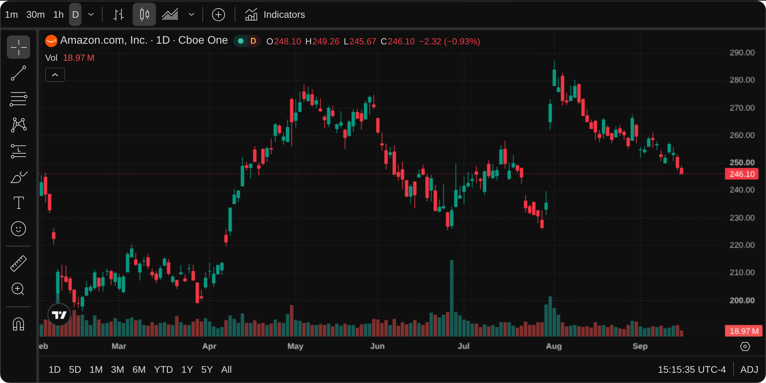Screen dimensions: 766x383
Task: Click the close value C246.10
Action: click(398, 41)
